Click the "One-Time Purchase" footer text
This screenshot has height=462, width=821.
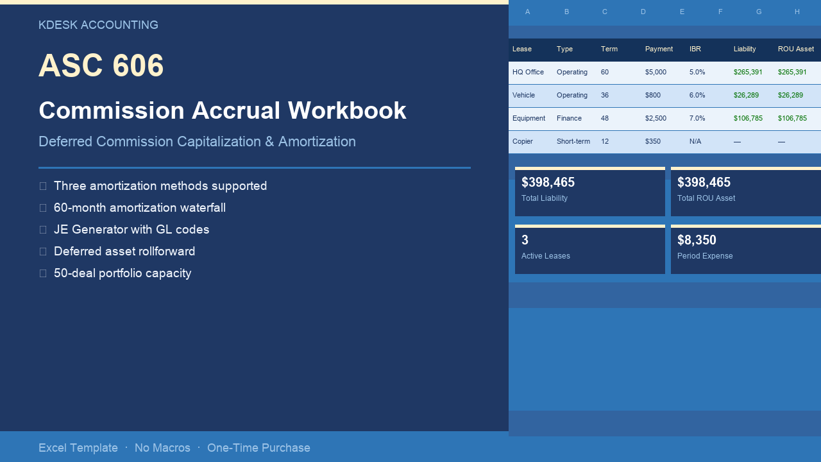click(258, 448)
